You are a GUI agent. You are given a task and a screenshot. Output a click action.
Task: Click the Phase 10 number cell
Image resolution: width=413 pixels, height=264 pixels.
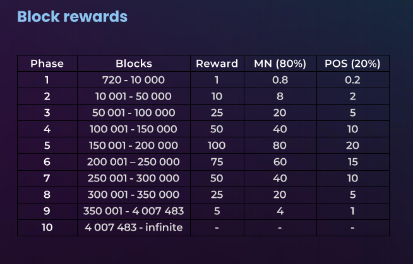pyautogui.click(x=47, y=227)
